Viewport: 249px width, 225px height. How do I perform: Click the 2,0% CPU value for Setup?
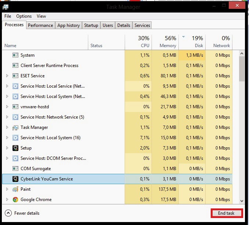point(145,148)
